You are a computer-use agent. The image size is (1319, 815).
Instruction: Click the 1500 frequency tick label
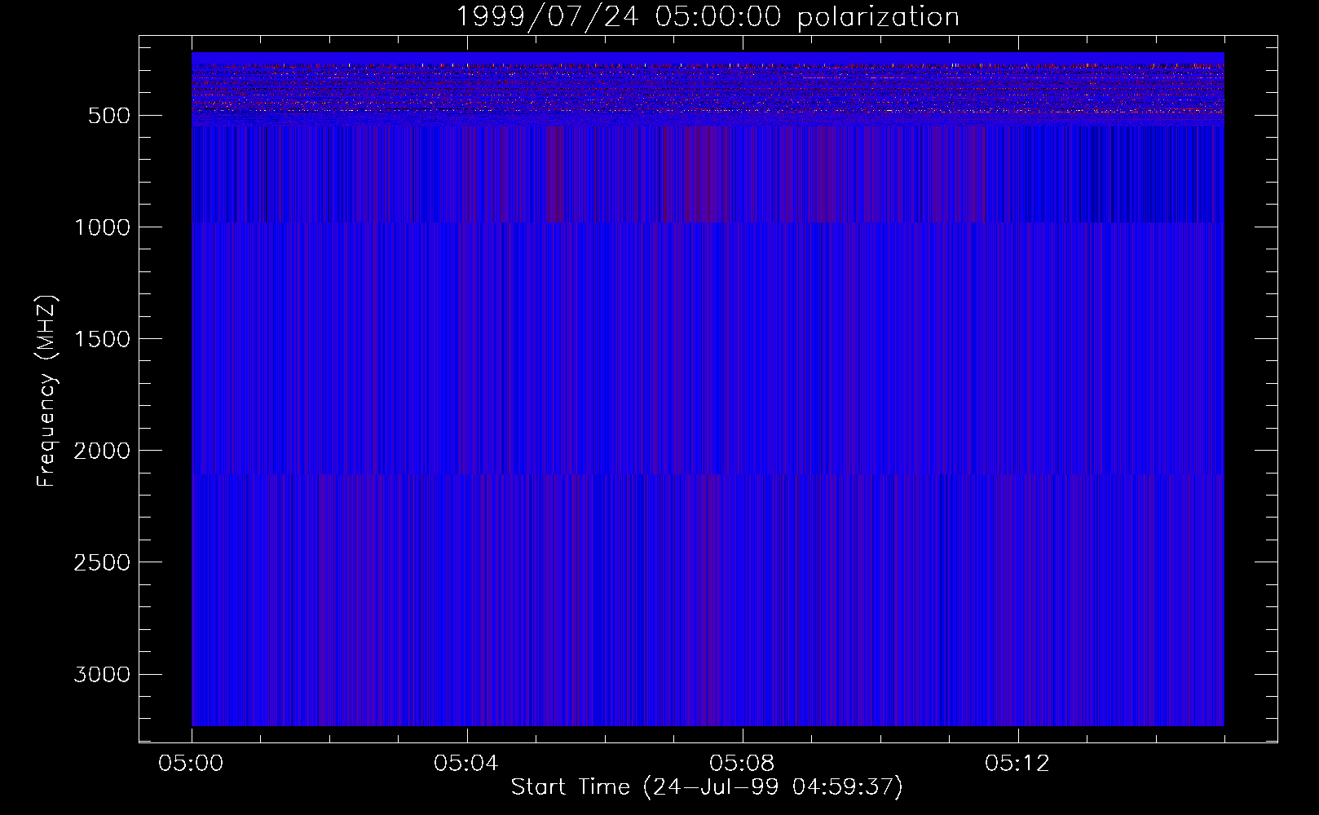[x=102, y=339]
